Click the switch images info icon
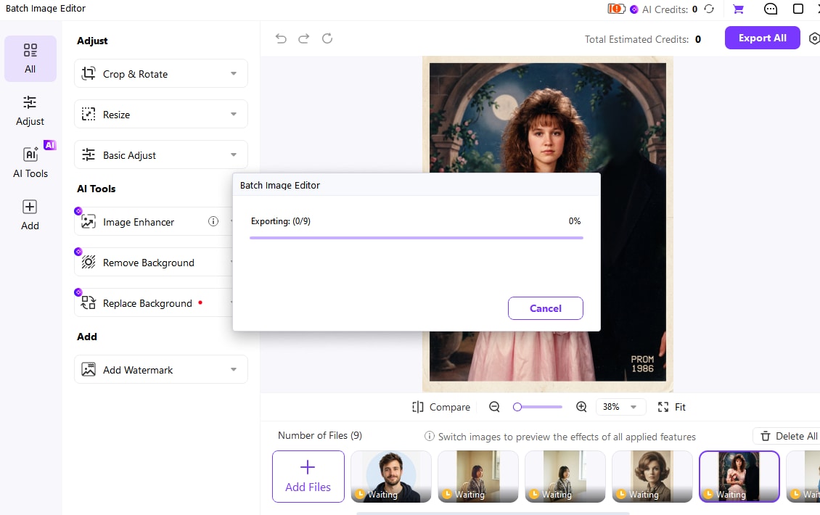Viewport: 820px width, 515px height. [x=430, y=436]
